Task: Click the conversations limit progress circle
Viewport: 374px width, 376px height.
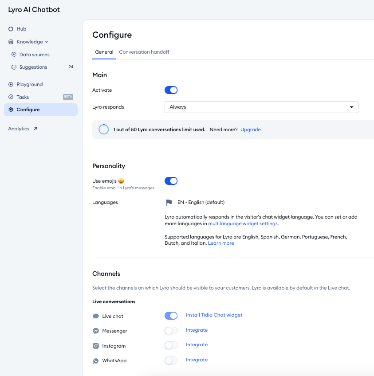Action: click(x=103, y=129)
